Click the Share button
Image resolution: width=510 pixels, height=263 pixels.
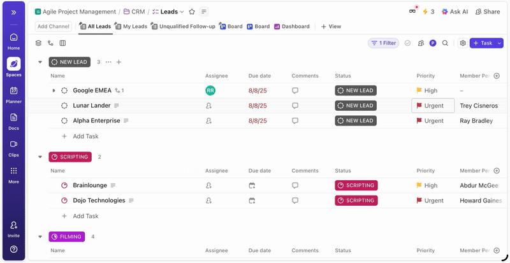(x=488, y=11)
